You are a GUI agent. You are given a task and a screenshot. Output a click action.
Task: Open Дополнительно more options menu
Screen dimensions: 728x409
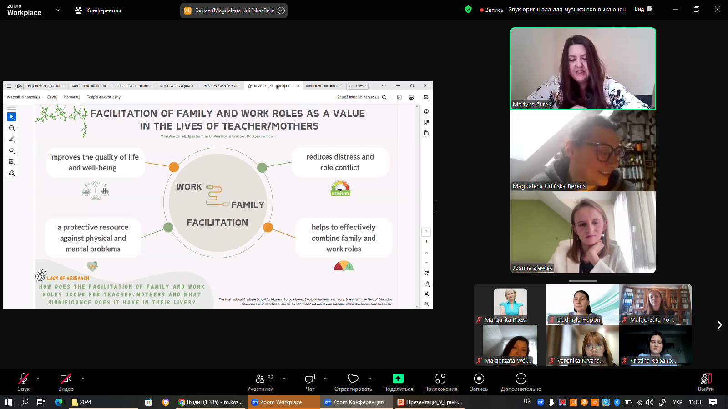point(521,382)
